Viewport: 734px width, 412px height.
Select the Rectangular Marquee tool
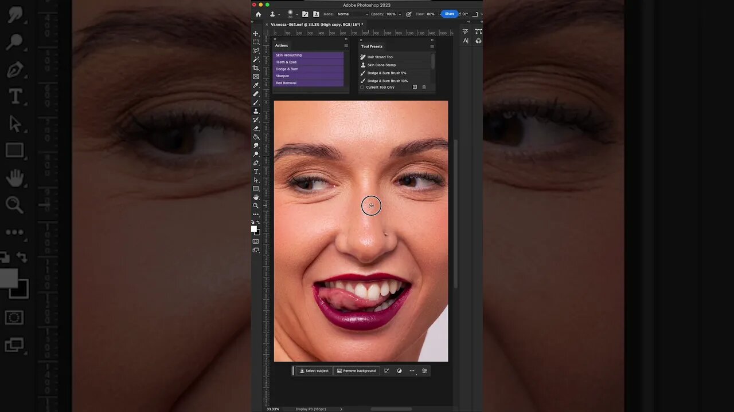pyautogui.click(x=256, y=42)
